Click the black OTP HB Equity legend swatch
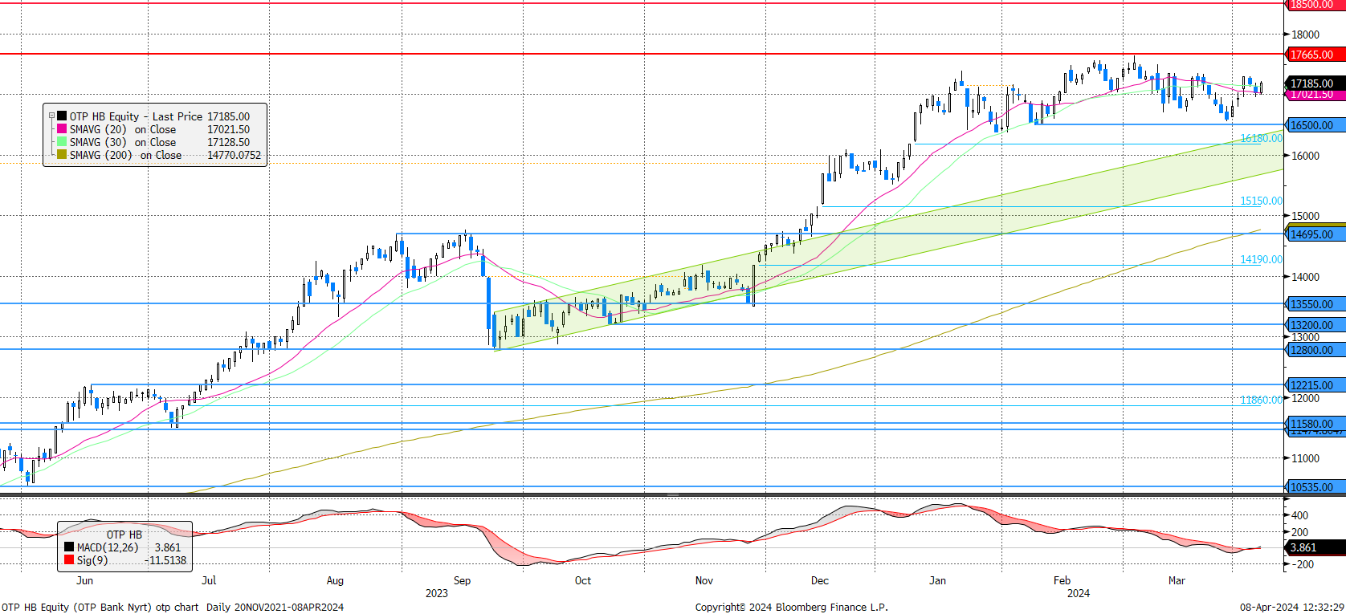This screenshot has width=1346, height=614. tap(62, 116)
